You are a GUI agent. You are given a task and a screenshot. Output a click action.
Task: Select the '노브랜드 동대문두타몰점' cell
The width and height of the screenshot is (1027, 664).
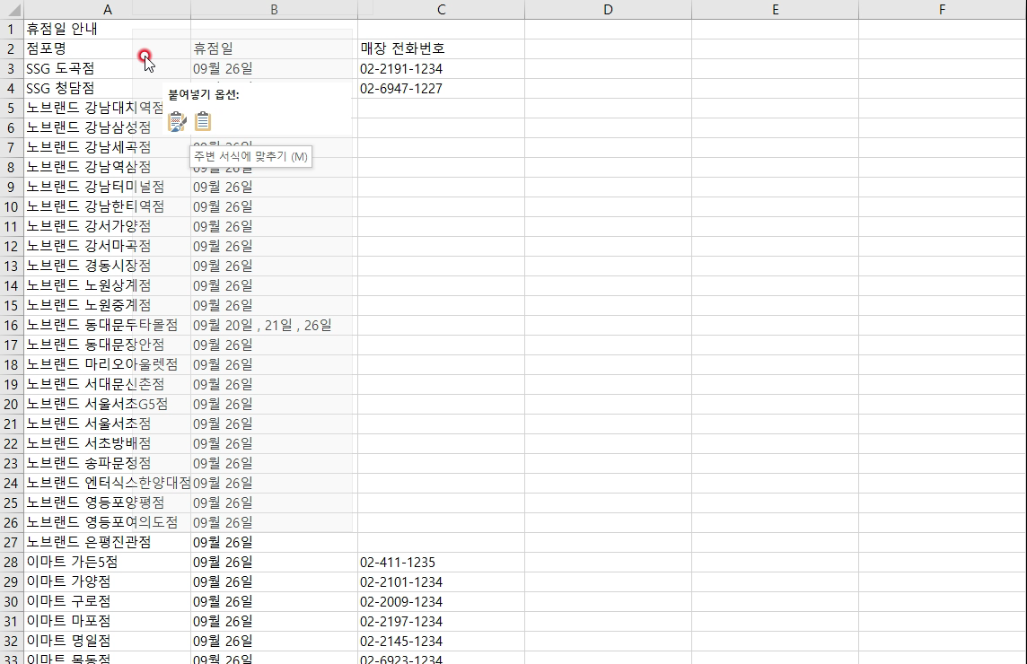point(108,326)
